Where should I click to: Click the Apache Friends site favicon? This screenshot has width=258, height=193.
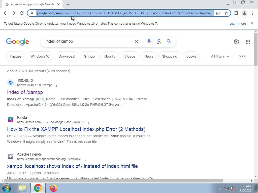pos(11,157)
